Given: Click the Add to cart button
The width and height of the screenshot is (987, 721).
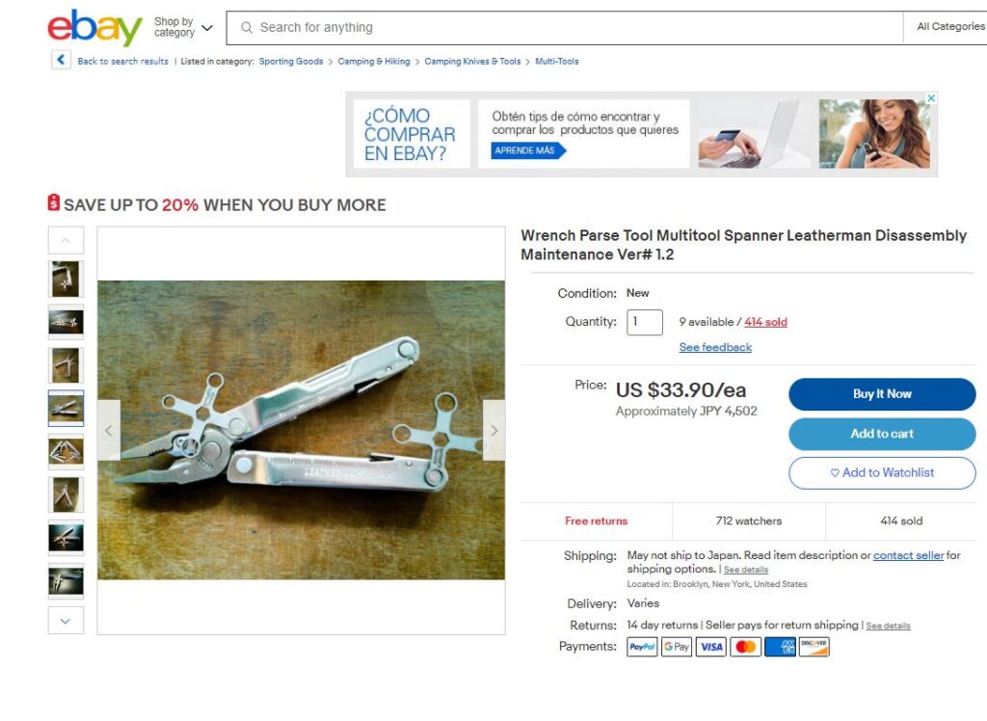Looking at the screenshot, I should tap(882, 434).
